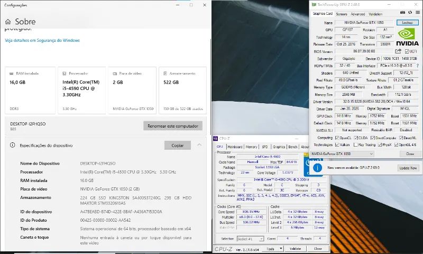Open the Memory tab in CPU-Z
This screenshot has height=254, width=423.
pyautogui.click(x=252, y=147)
